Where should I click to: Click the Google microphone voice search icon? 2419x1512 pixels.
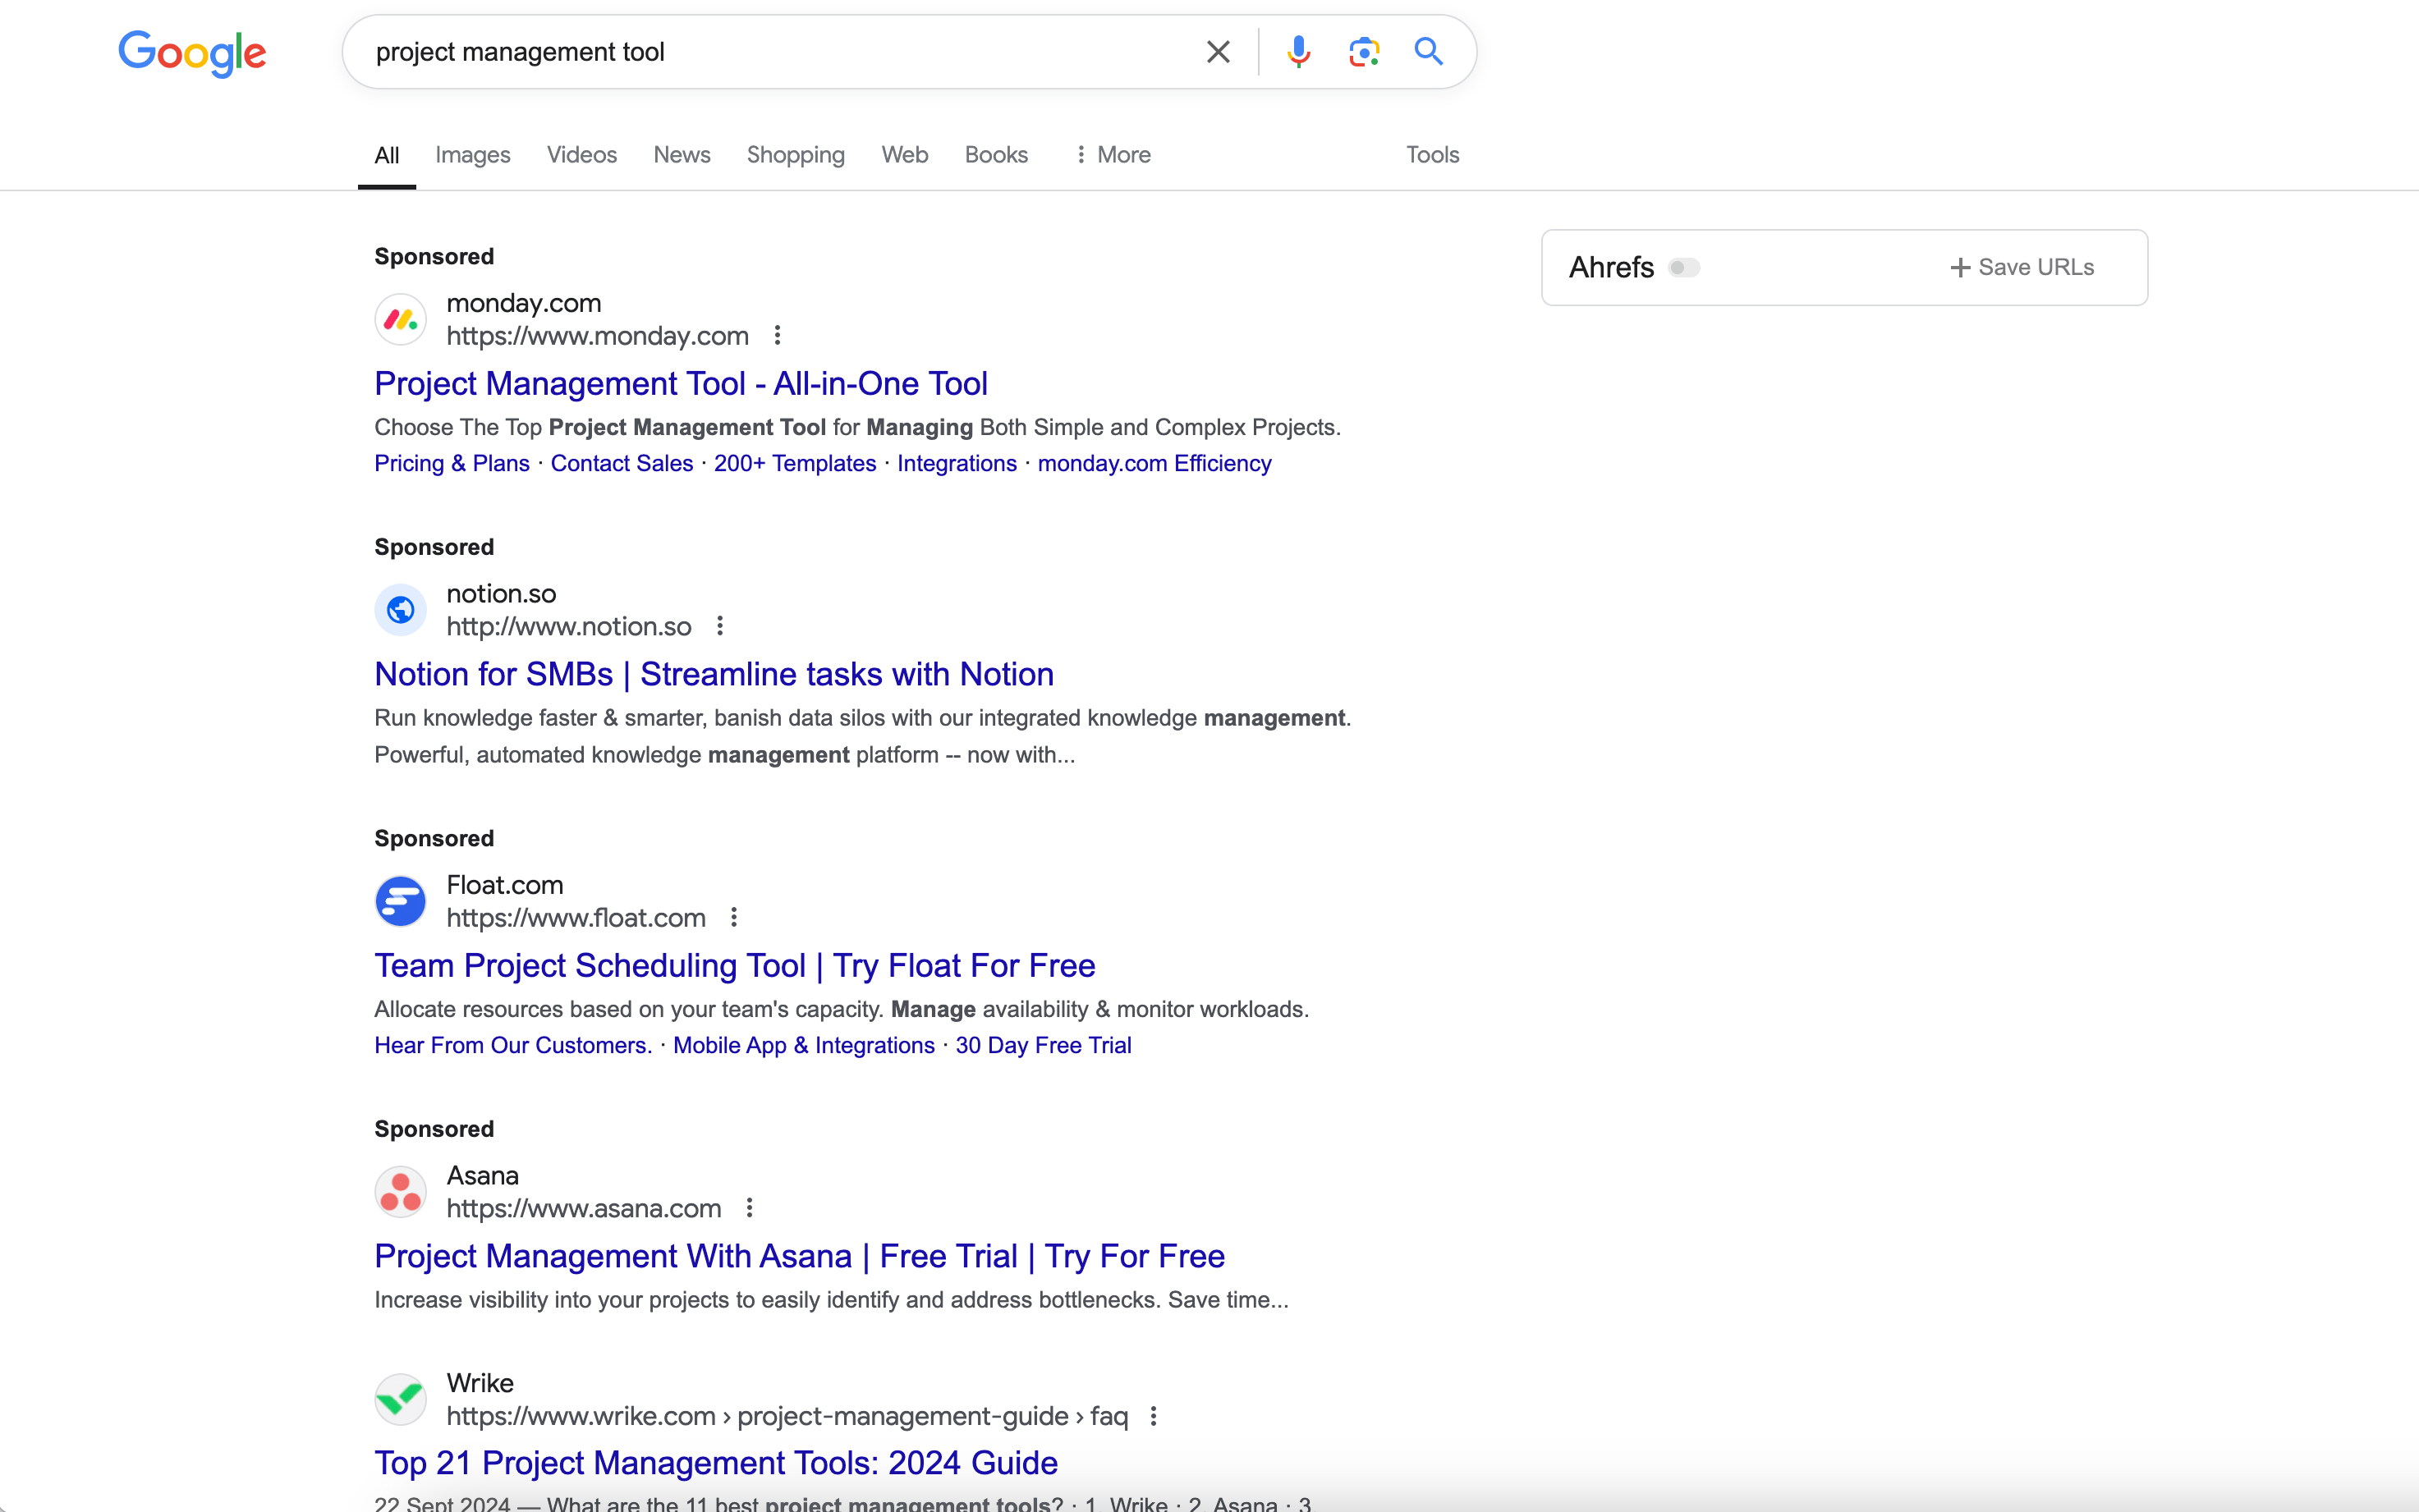point(1299,53)
